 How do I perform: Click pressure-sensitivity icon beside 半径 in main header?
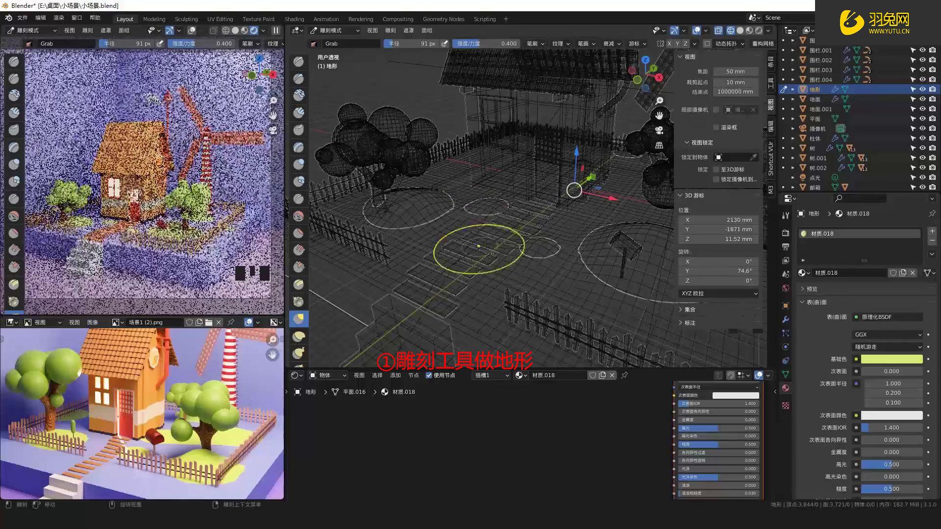445,44
